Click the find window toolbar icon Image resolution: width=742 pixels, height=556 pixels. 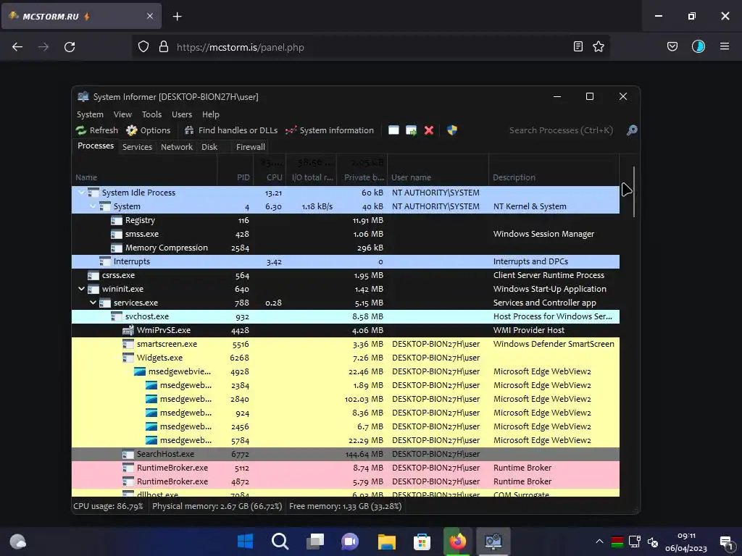tap(393, 130)
